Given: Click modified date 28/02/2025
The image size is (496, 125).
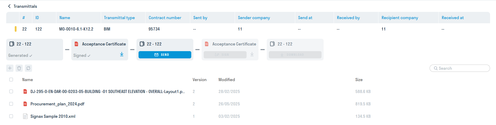Looking at the screenshot, I should (x=229, y=91).
